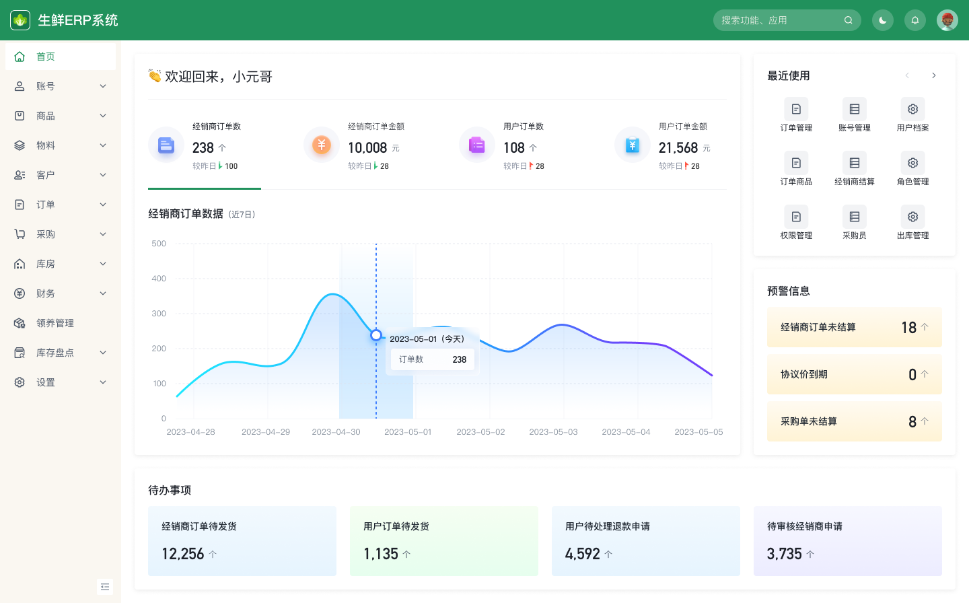
Task: Click the 采购 cart icon
Action: point(20,234)
